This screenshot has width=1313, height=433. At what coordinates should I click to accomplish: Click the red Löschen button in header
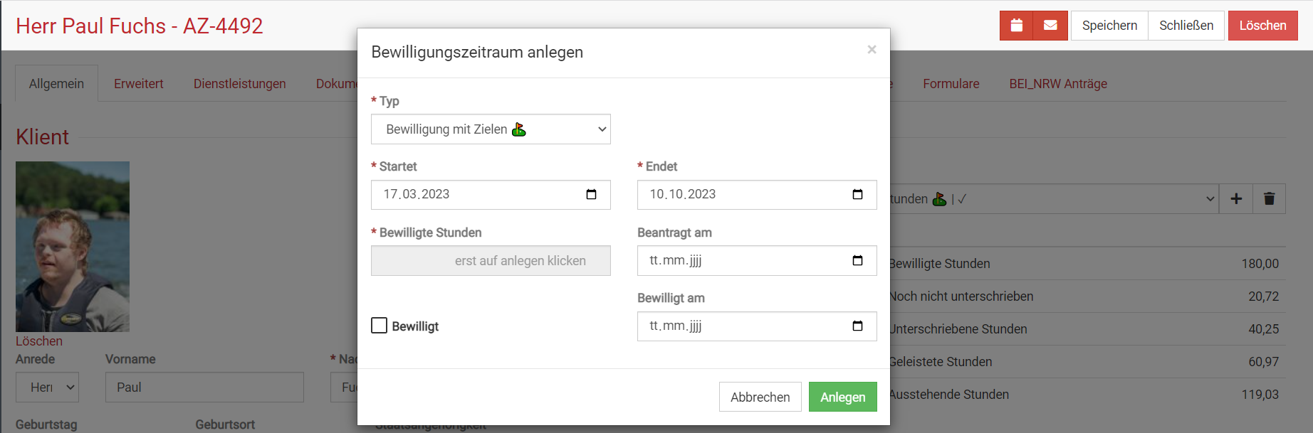[x=1262, y=26]
